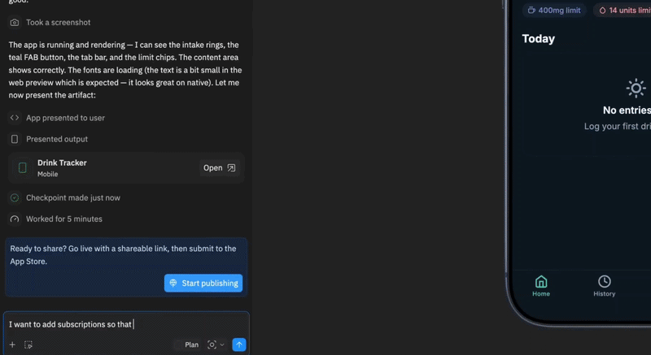This screenshot has width=651, height=355.
Task: Open the Drink Tracker artifact
Action: 219,168
